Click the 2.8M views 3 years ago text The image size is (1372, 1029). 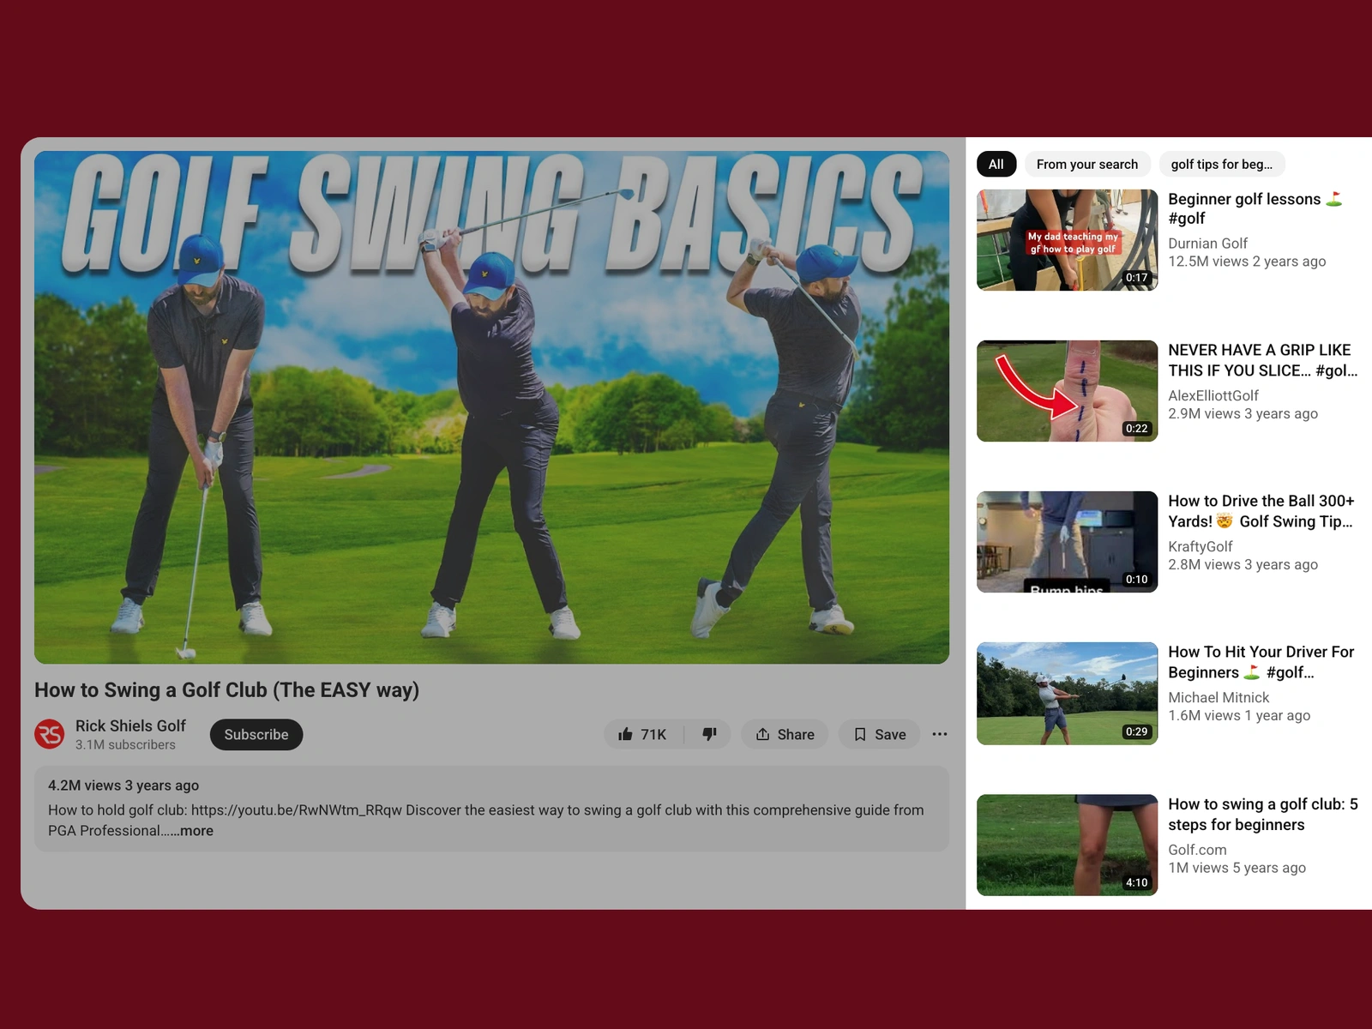coord(1243,564)
